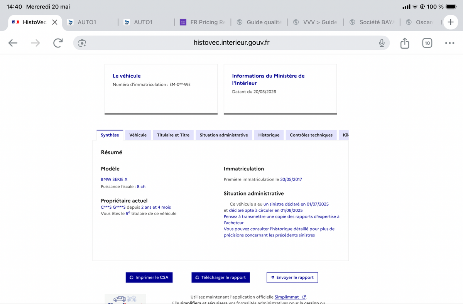Show open tabs via the 10 counter
This screenshot has width=463, height=304.
427,43
